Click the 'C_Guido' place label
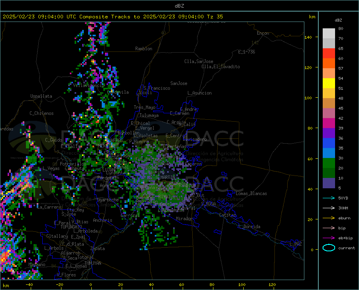 click(x=53, y=140)
